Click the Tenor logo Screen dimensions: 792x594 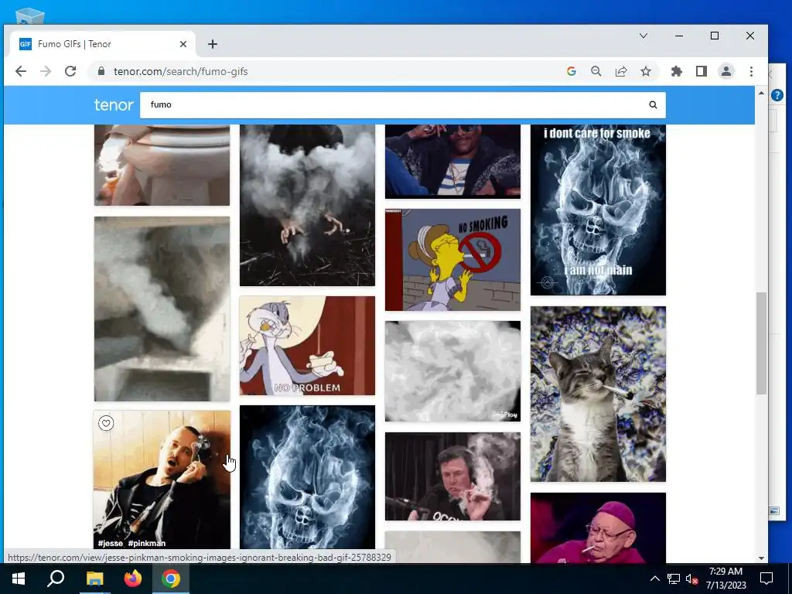point(114,104)
